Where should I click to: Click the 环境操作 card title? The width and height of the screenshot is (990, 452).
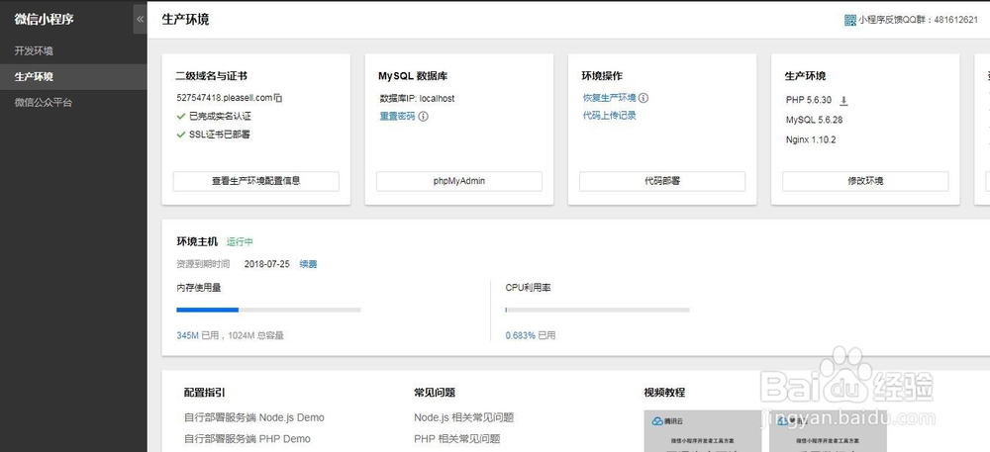[x=602, y=76]
